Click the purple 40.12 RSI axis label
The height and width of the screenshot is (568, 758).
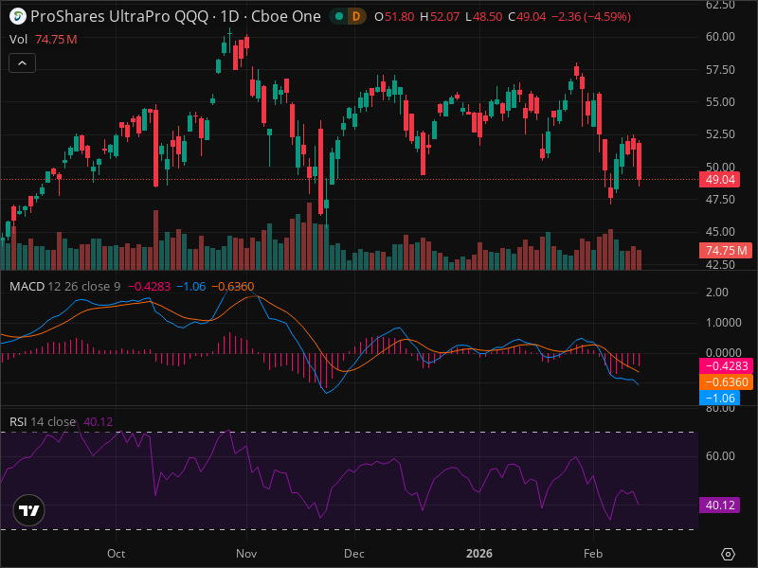719,506
